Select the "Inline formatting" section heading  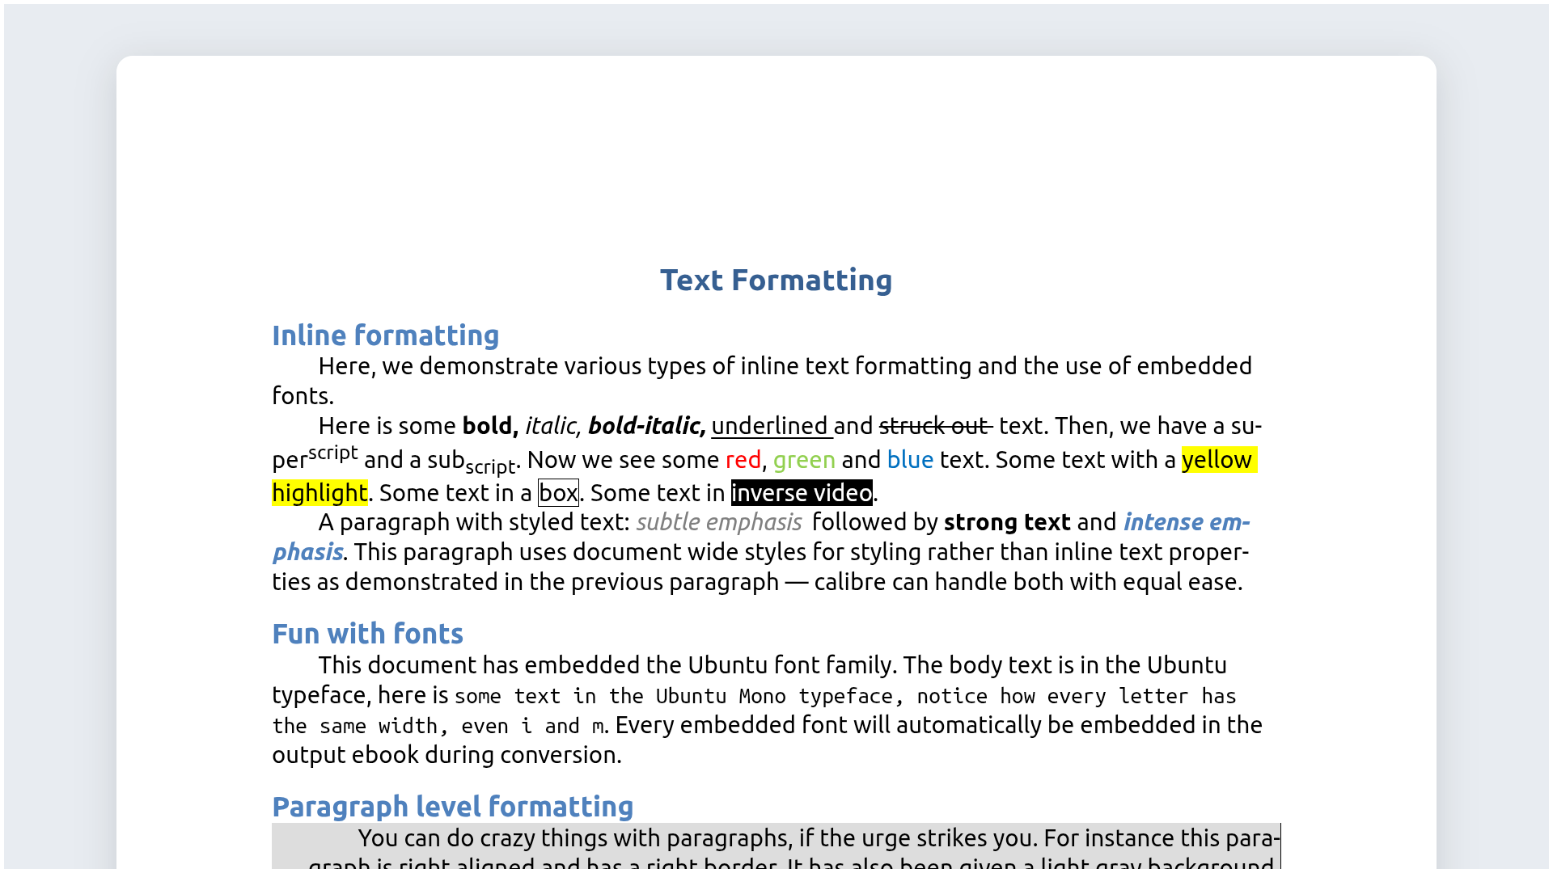point(386,335)
